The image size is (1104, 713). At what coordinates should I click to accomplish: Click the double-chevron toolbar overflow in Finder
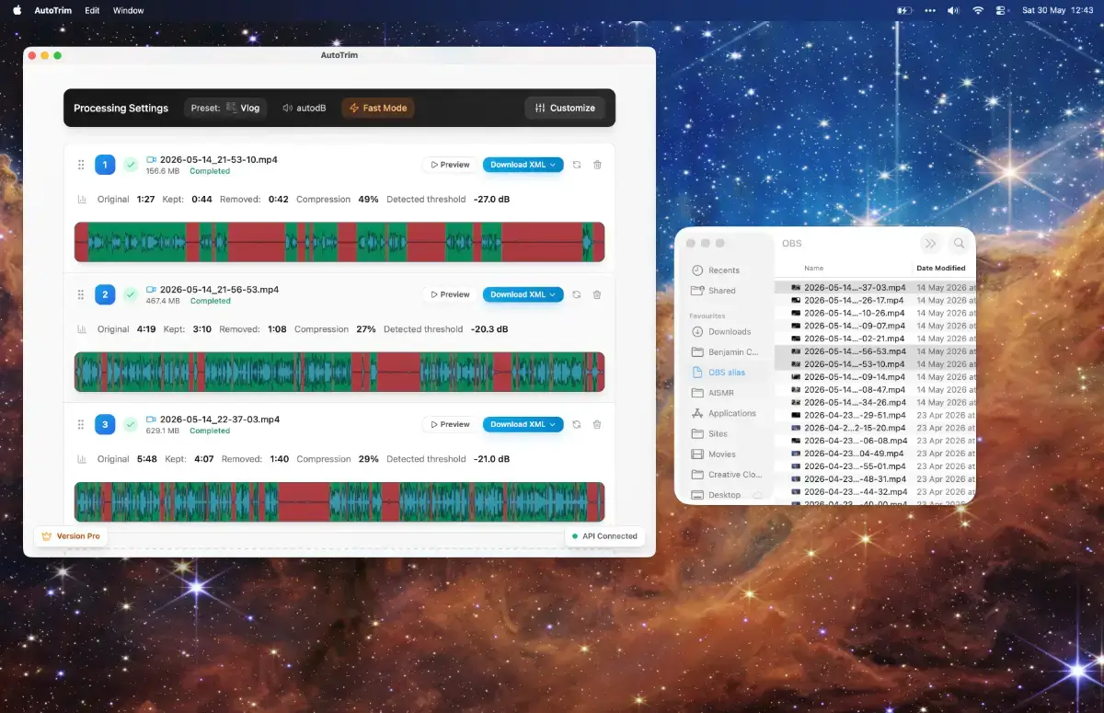[x=930, y=243]
